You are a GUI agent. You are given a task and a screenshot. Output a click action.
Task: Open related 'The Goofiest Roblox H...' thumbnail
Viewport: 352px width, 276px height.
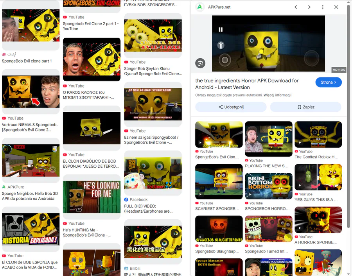coord(318,134)
